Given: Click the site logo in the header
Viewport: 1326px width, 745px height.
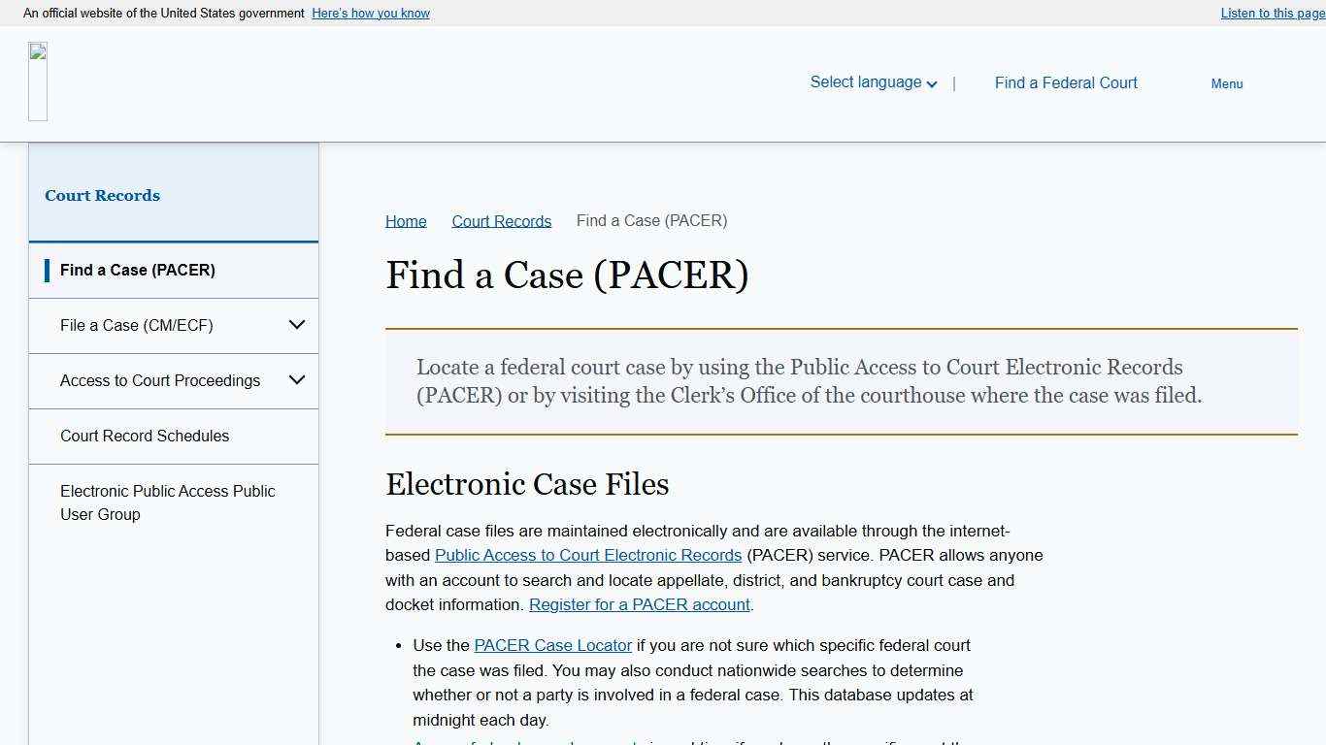Looking at the screenshot, I should (x=38, y=81).
